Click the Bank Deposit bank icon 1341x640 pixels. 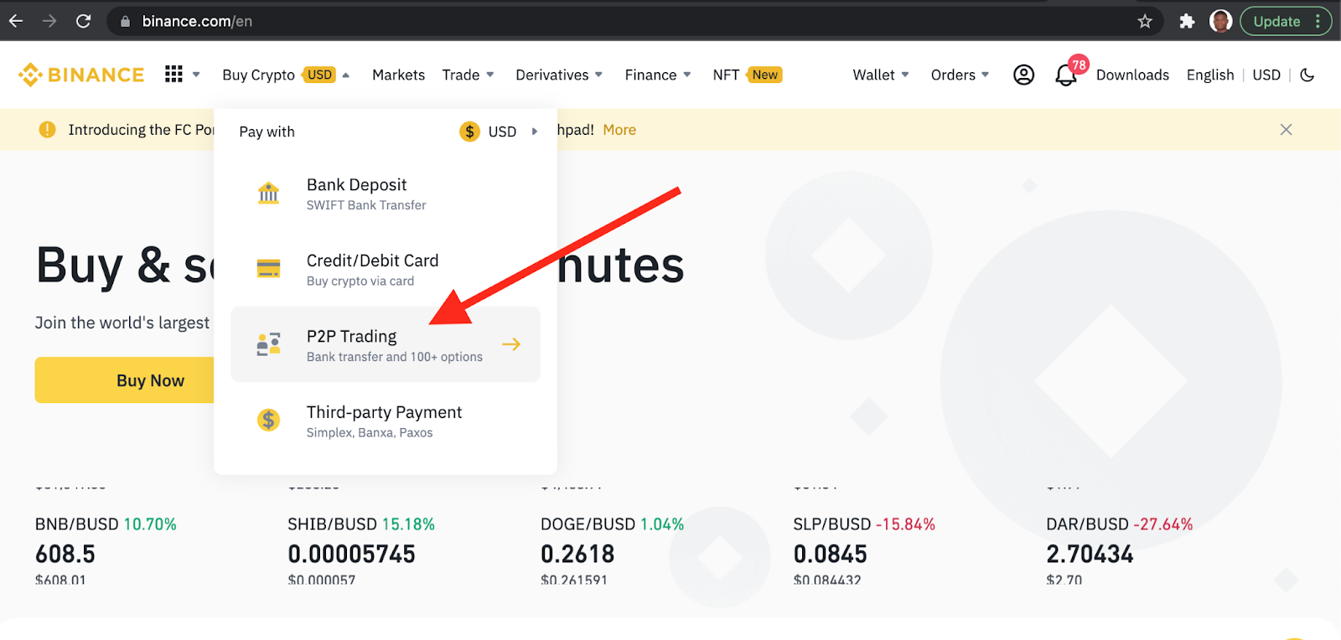268,194
